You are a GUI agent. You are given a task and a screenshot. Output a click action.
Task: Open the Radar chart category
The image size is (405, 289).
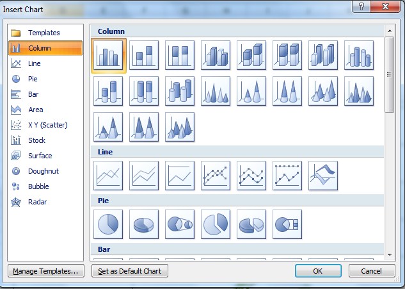click(x=45, y=202)
